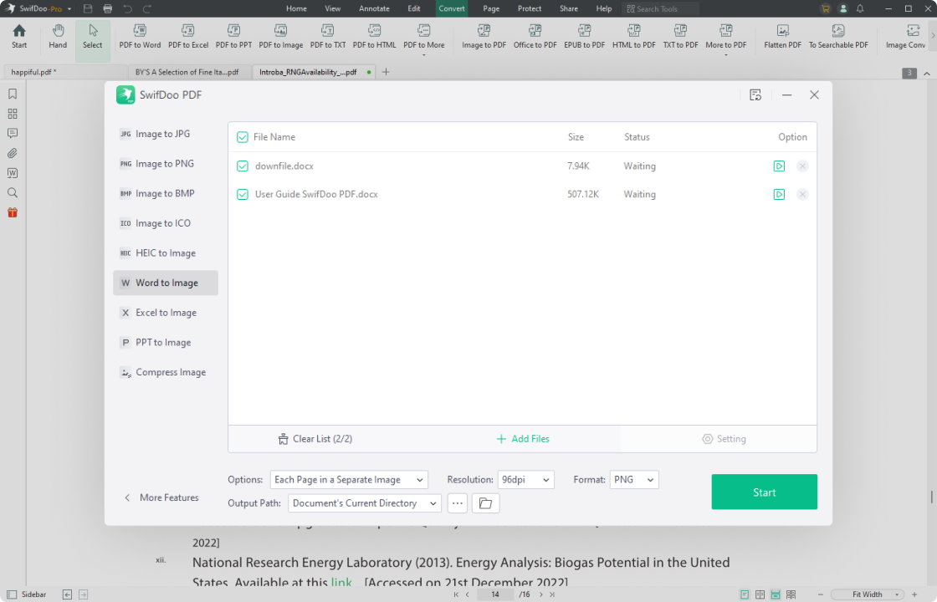
Task: Expand the Options separate image dropdown
Action: tap(349, 480)
